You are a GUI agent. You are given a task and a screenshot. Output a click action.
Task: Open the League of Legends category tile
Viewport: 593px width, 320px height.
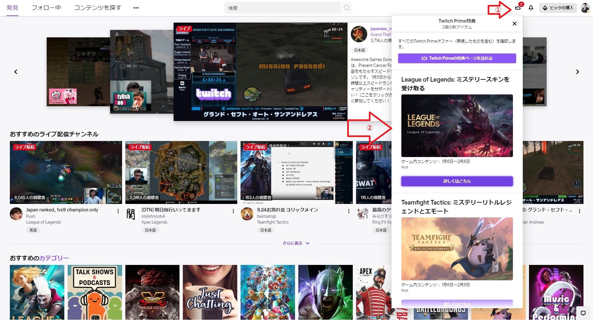[37, 292]
